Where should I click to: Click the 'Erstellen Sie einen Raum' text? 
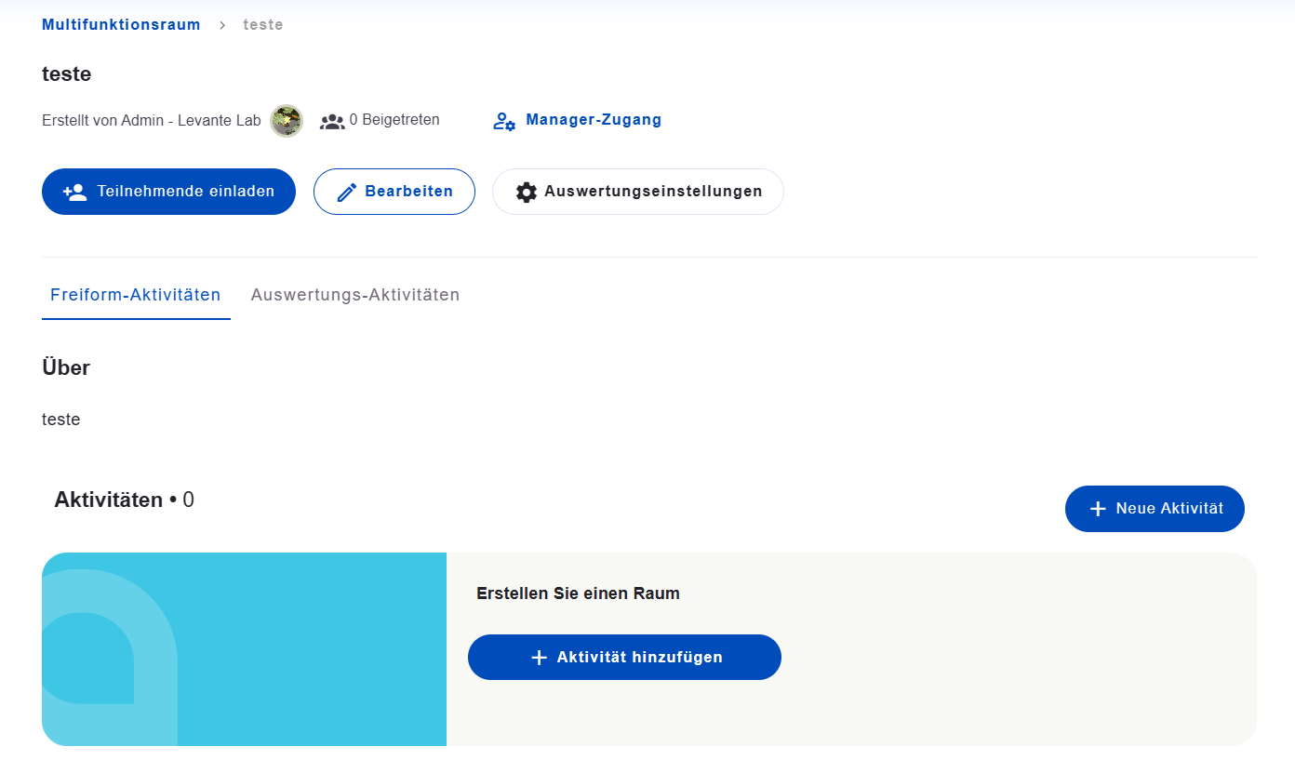(x=578, y=593)
